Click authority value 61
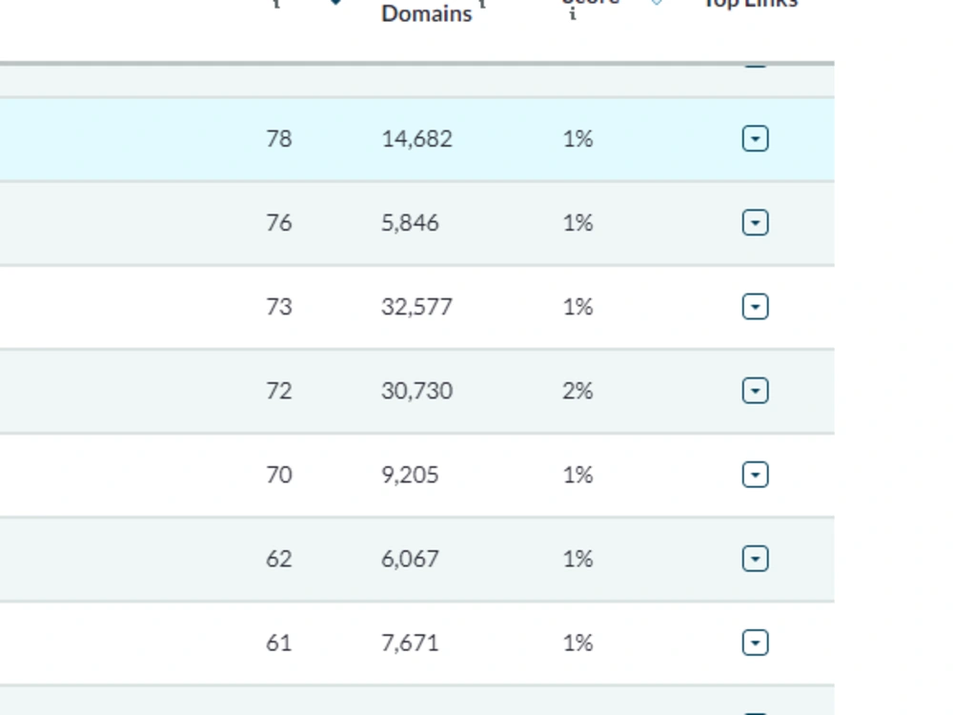The image size is (953, 715). [x=279, y=643]
